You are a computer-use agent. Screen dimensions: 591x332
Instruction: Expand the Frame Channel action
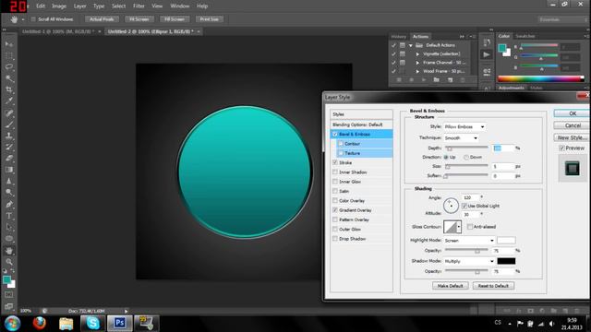pos(417,63)
